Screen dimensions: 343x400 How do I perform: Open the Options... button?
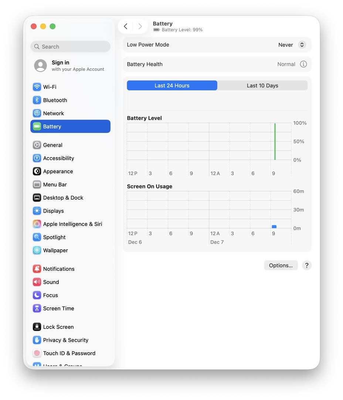[281, 266]
